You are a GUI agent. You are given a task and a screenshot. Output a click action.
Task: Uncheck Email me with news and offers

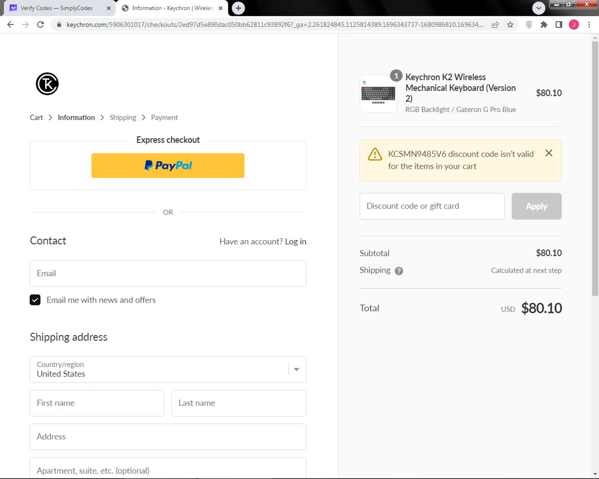(35, 300)
